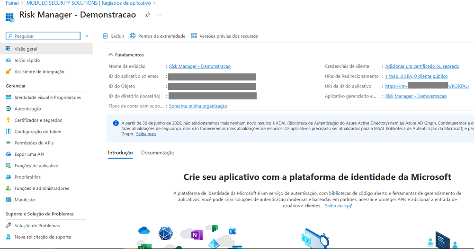Click Pontos de extremidade toolbar button
Viewport: 474px width, 249px height.
click(158, 36)
